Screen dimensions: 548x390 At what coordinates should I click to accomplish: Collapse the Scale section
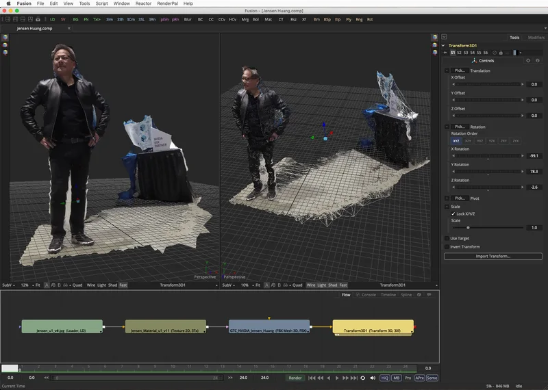click(x=447, y=207)
